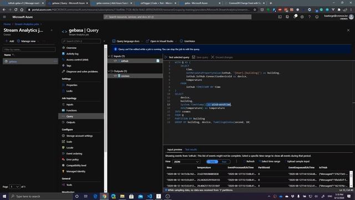
Task: Add a Stream Analytics job
Action: pyautogui.click(x=10, y=41)
